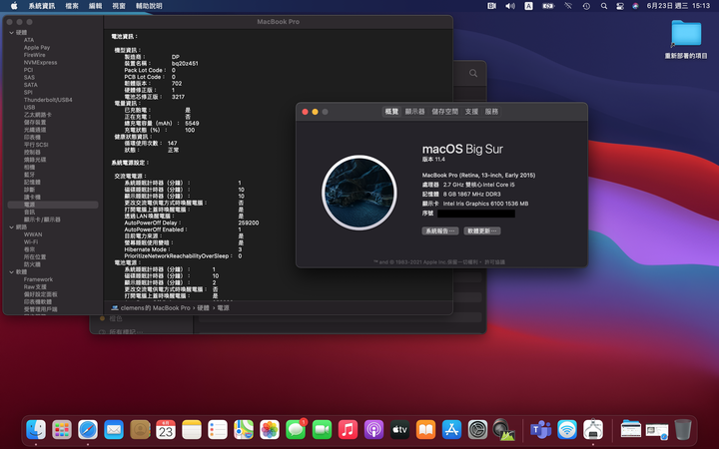Screen dimensions: 719x449
Task: Open Books from the Dock
Action: [x=425, y=429]
